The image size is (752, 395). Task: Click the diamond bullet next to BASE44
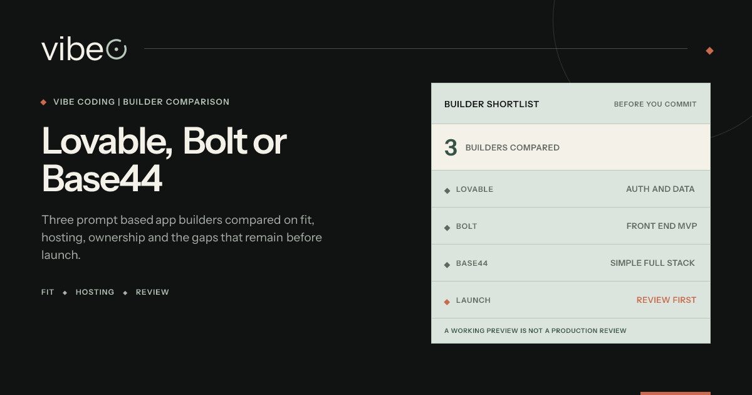click(x=447, y=265)
